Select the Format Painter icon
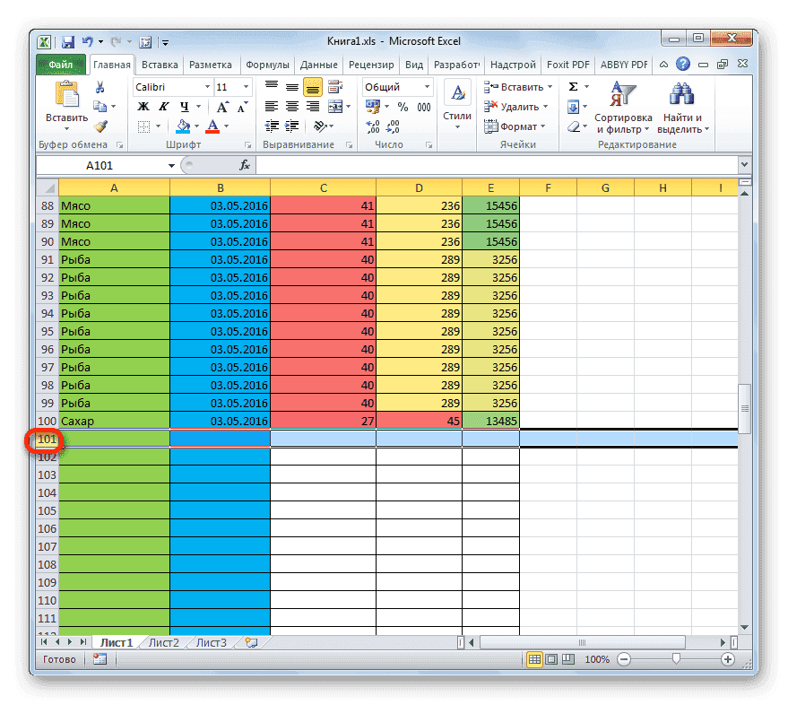 [x=101, y=126]
